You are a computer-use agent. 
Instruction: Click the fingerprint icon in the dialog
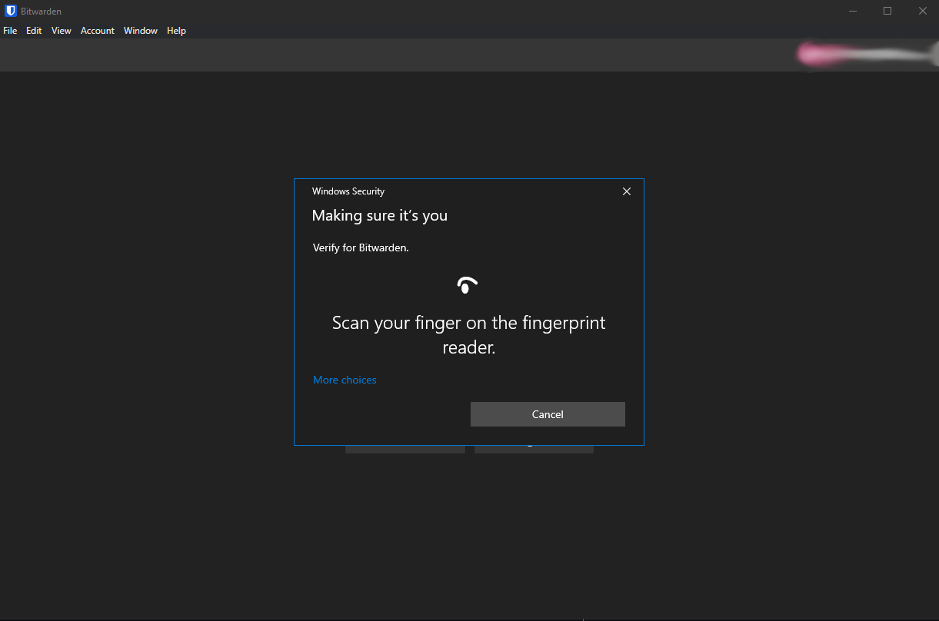pyautogui.click(x=468, y=285)
